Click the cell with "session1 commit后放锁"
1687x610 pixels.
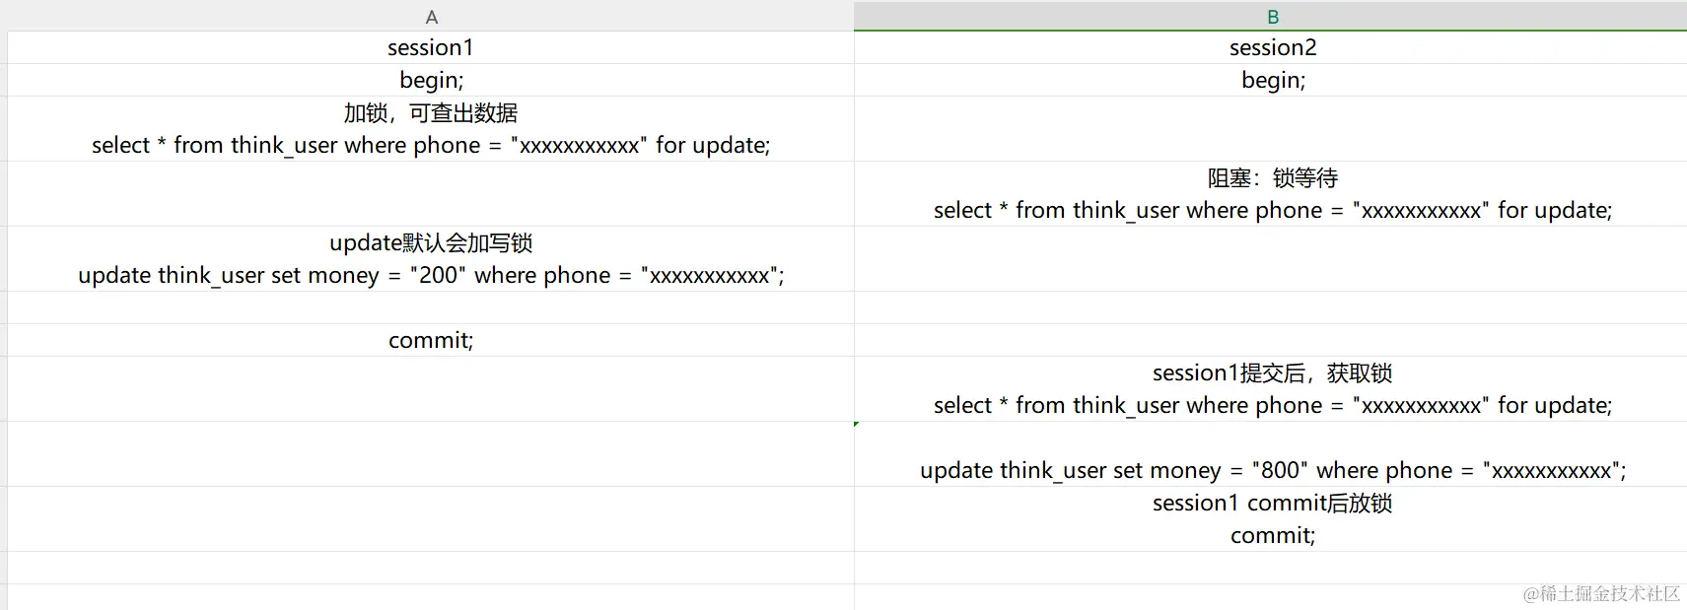[1272, 519]
